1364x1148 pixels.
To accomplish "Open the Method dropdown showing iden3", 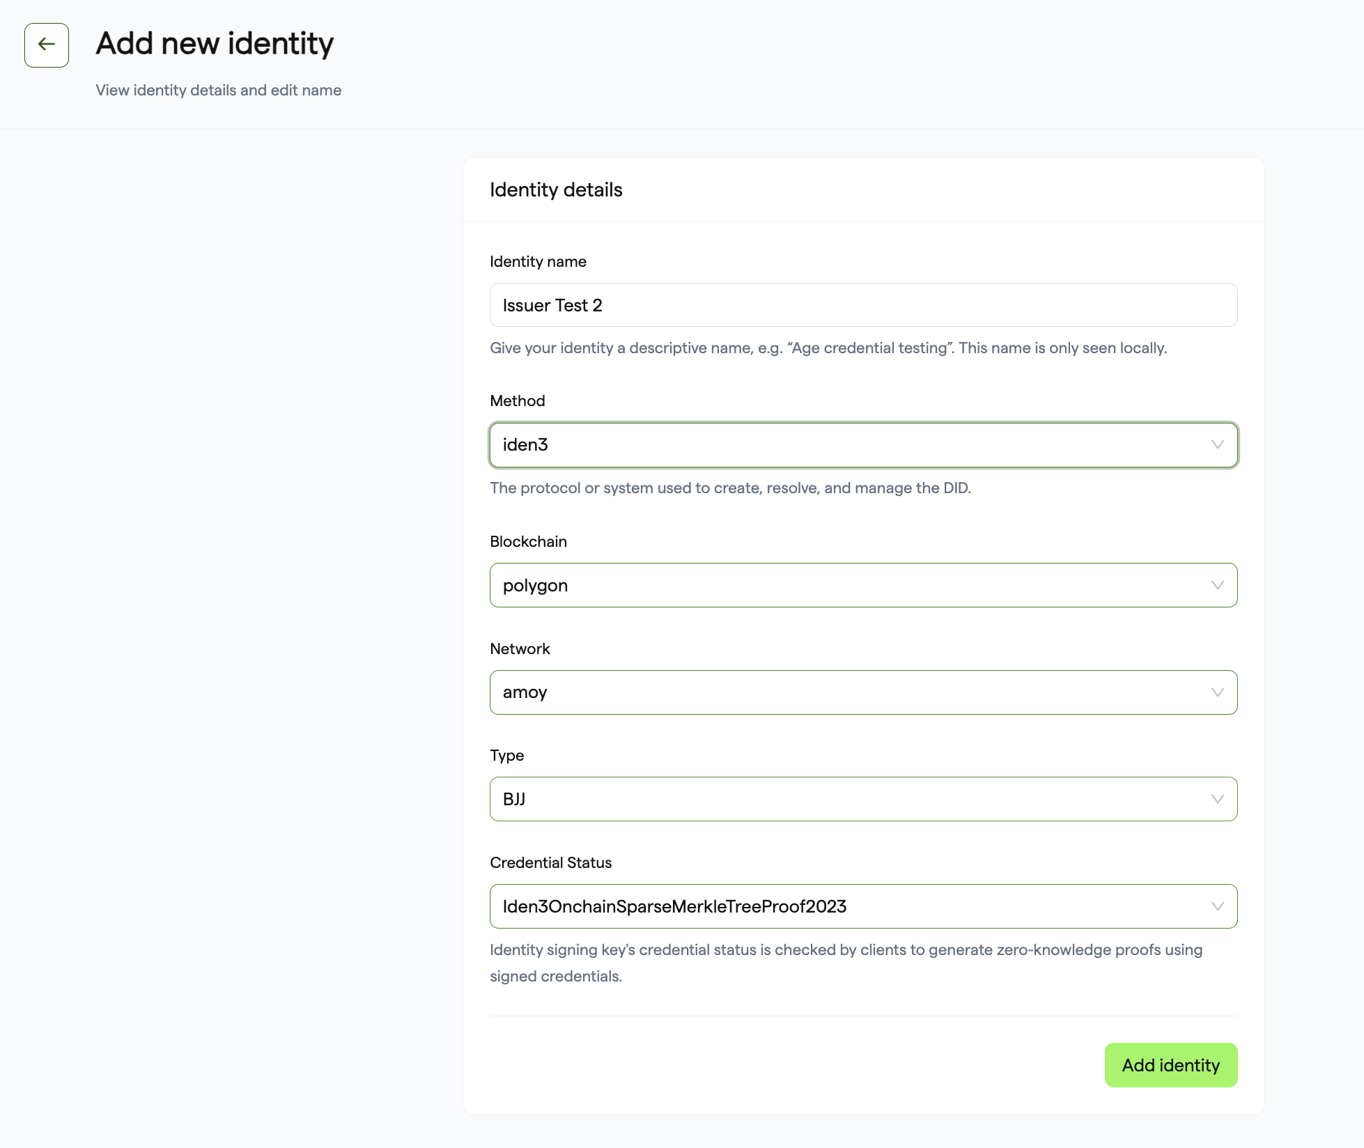I will pos(863,445).
